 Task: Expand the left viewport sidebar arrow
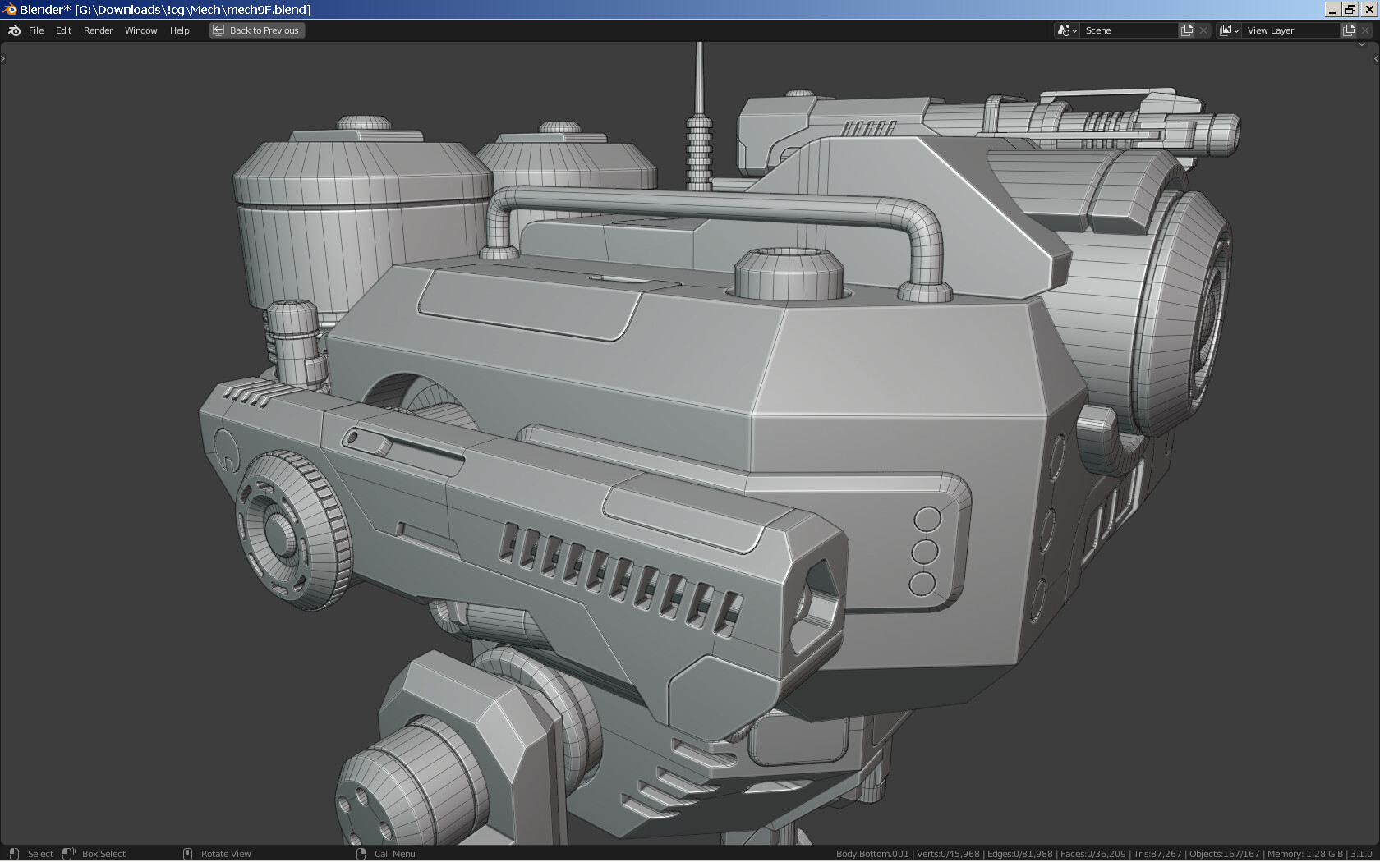point(3,57)
